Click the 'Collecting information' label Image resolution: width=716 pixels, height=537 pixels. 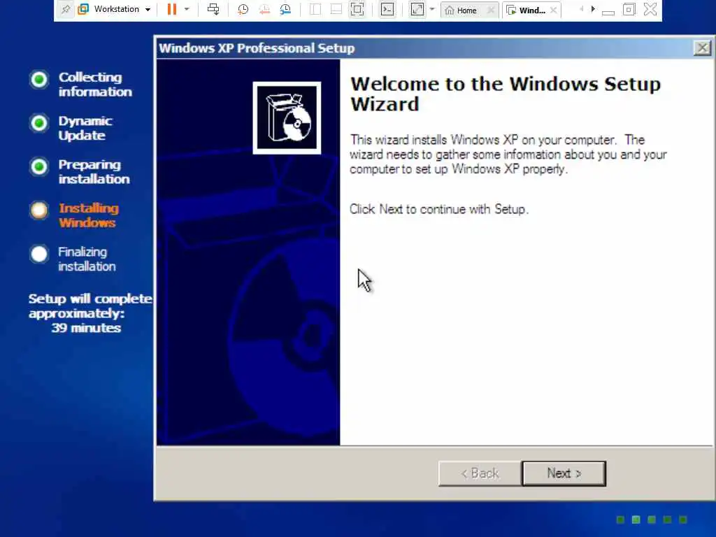click(x=95, y=84)
